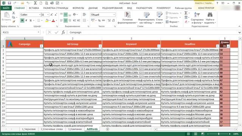Open the Calibri font name dropdown
The width and height of the screenshot is (242, 136).
[40, 15]
